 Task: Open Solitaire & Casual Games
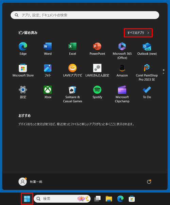tap(72, 94)
